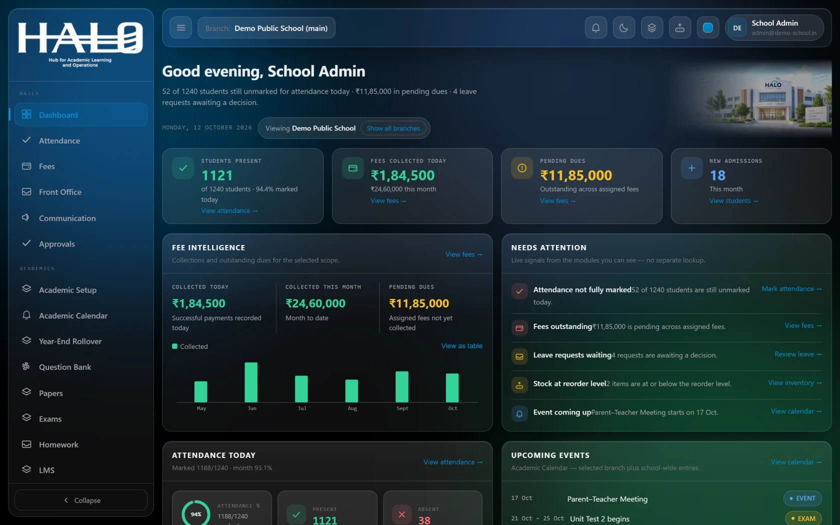Collapse the sidebar

click(81, 500)
